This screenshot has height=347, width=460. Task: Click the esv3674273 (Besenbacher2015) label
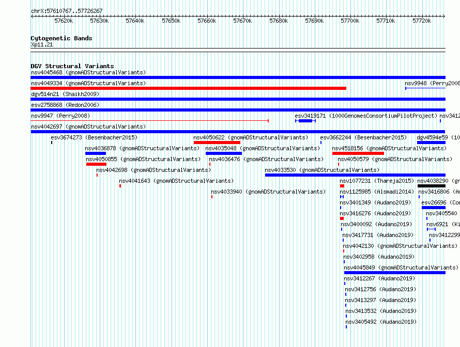[94, 137]
